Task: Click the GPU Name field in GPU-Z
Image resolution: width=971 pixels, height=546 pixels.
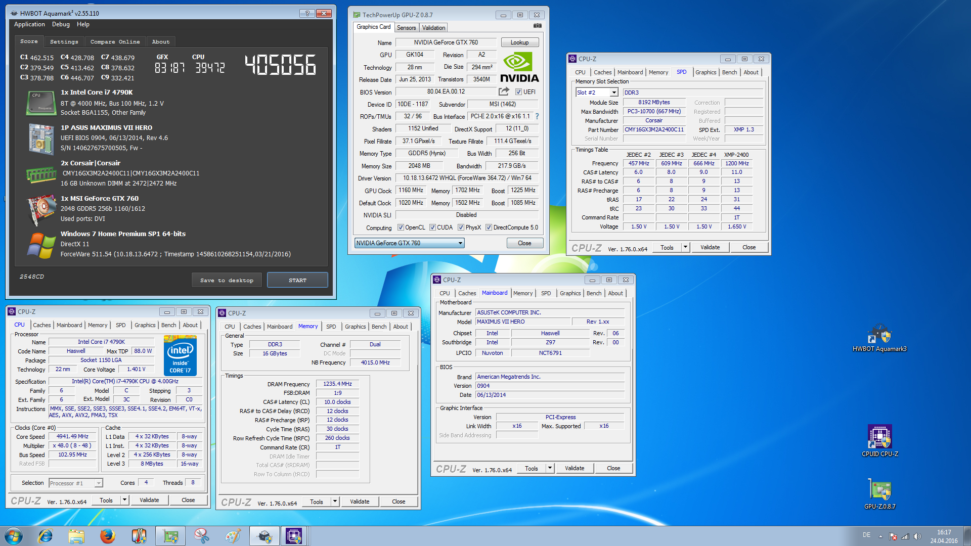Action: pos(446,42)
